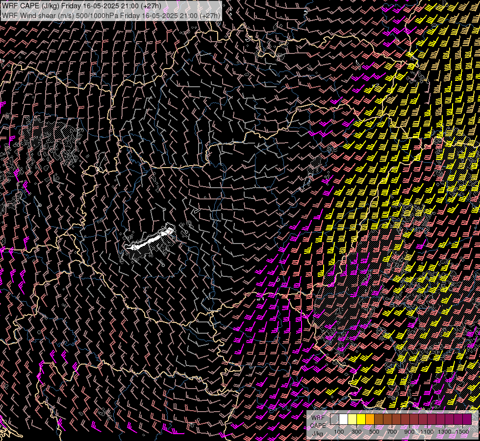Click the orange legend swatch before 500
480x441 pixels.
coord(370,419)
